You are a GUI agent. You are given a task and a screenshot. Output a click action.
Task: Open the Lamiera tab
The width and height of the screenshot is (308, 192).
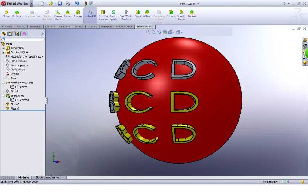(x=50, y=26)
